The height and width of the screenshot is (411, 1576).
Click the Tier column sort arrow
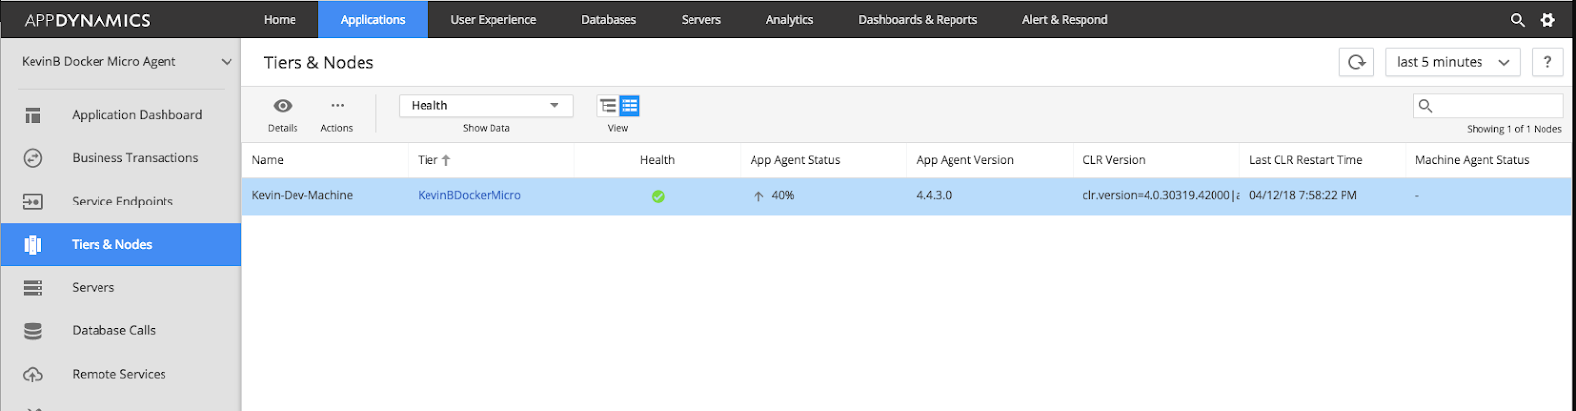tap(446, 160)
